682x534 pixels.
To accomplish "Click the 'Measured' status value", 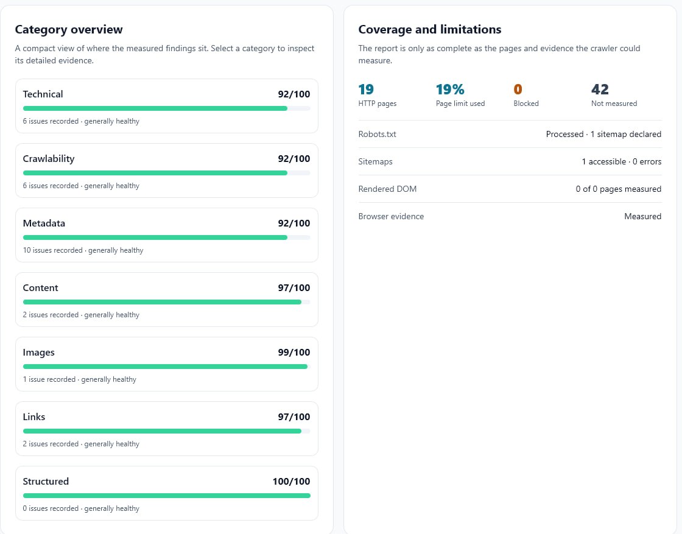I will [643, 217].
